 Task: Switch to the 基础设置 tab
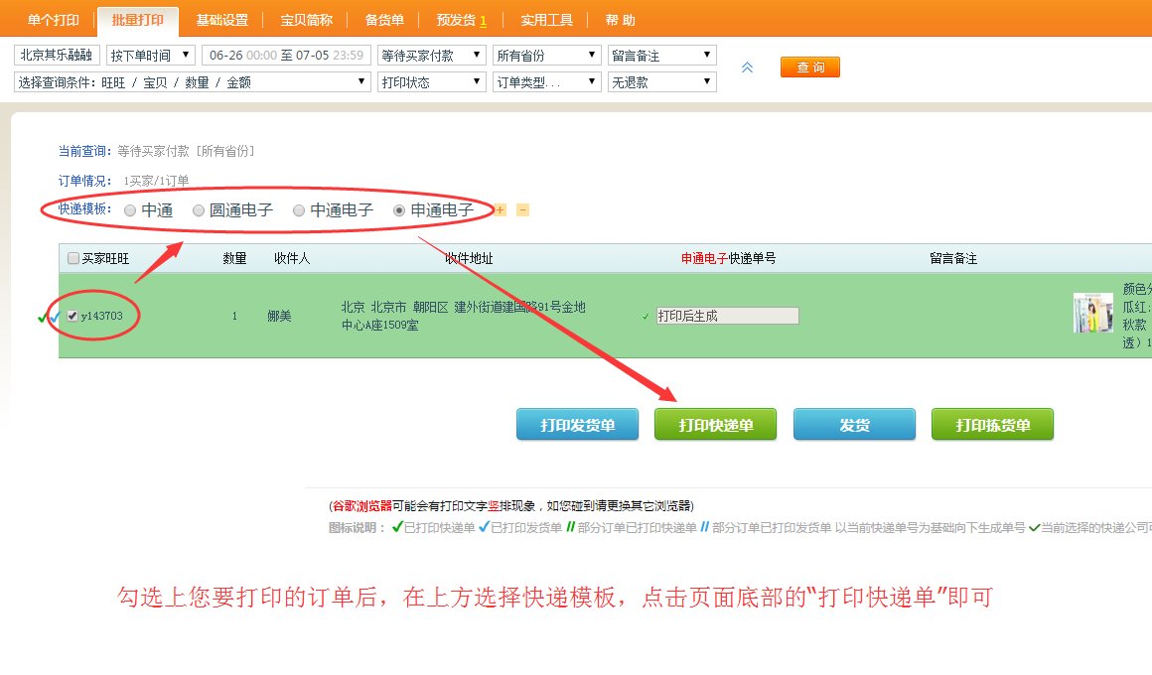tap(221, 20)
